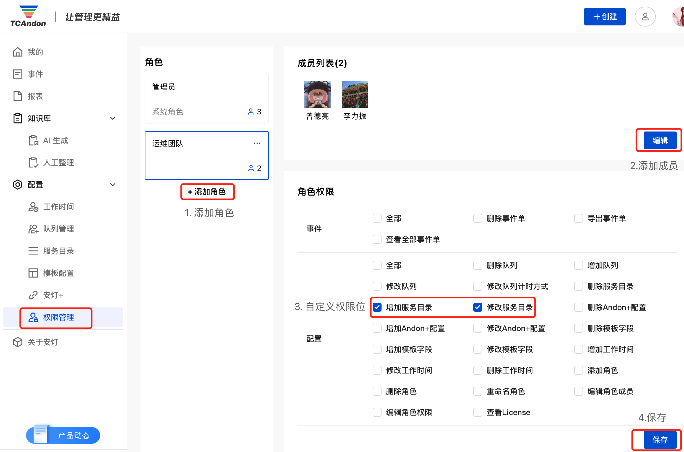Collapse the 配置 section chevron
Image resolution: width=684 pixels, height=452 pixels.
[113, 185]
